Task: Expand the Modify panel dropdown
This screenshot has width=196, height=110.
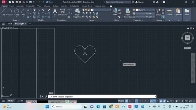Action: (42, 20)
